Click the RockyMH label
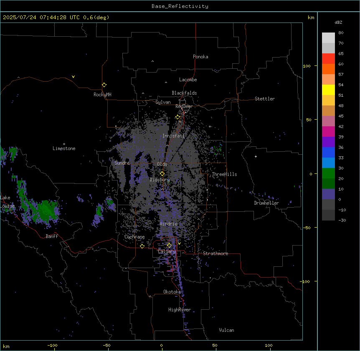Image resolution: width=360 pixels, height=351 pixels. [102, 95]
